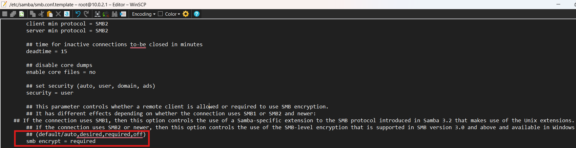Click the Cut scissors icon
The width and height of the screenshot is (576, 148).
point(41,14)
